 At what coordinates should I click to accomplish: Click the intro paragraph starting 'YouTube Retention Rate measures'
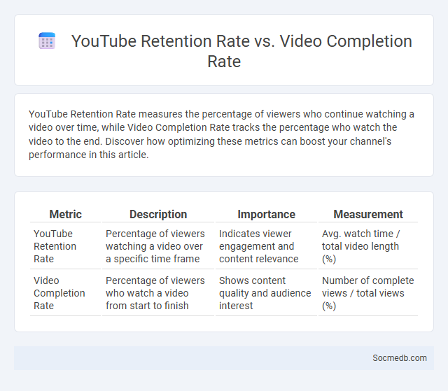tap(221, 134)
